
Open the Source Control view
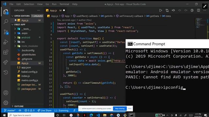click(6, 32)
